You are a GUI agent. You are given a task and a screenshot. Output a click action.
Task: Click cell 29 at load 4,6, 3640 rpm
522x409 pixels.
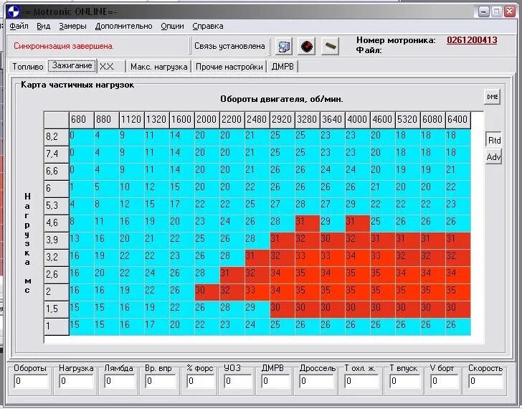pyautogui.click(x=333, y=223)
